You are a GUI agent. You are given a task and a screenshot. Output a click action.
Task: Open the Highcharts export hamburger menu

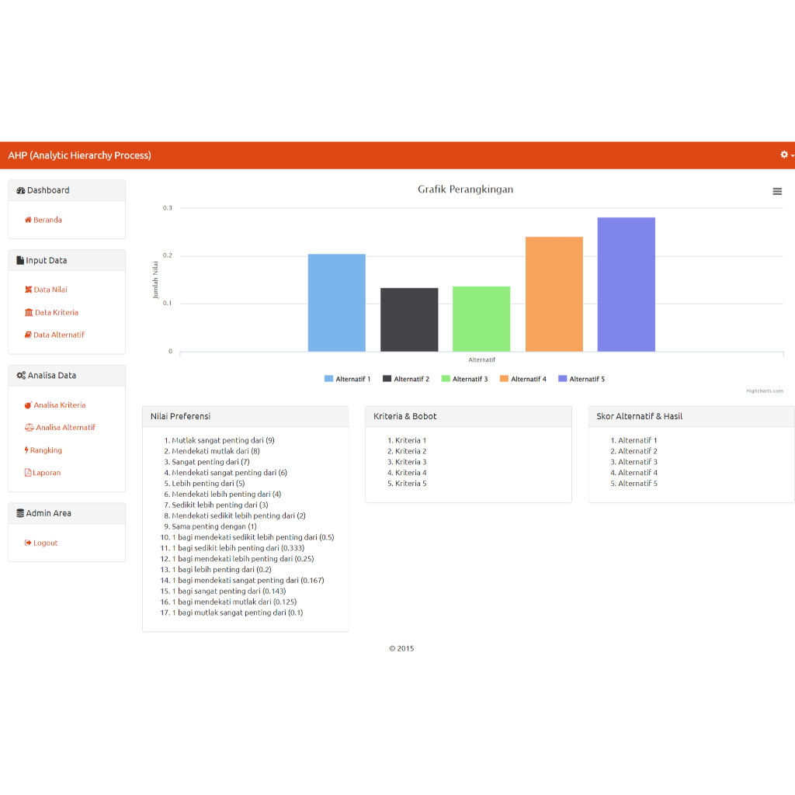pos(777,191)
